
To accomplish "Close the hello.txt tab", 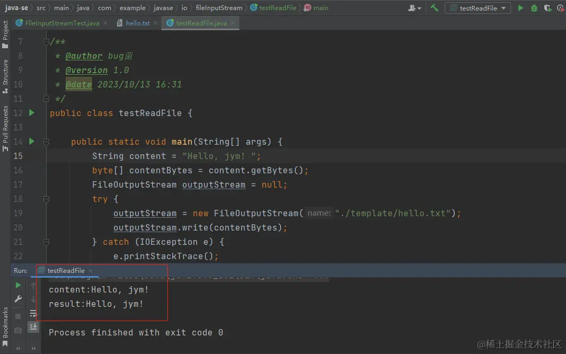I will tap(156, 23).
